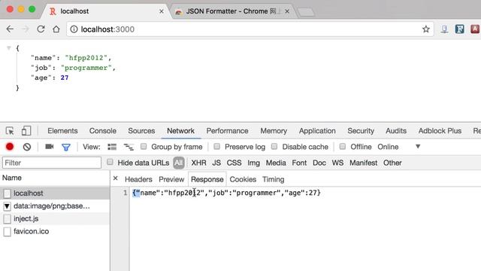This screenshot has width=481, height=271.
Task: Open the Memory panel
Action: pyautogui.click(x=274, y=131)
